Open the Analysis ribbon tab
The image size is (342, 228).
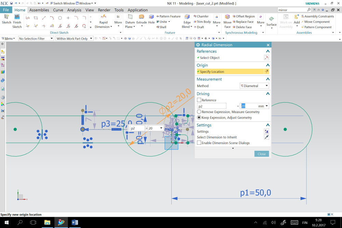(x=74, y=10)
